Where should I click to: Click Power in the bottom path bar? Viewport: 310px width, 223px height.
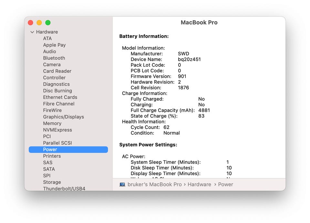tap(226, 185)
